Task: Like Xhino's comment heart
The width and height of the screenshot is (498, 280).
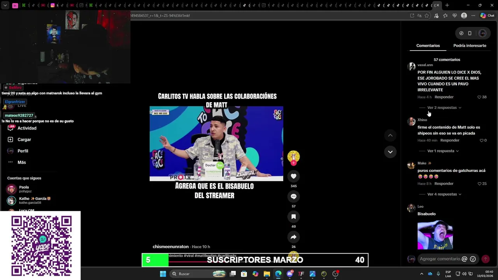Action: click(482, 140)
